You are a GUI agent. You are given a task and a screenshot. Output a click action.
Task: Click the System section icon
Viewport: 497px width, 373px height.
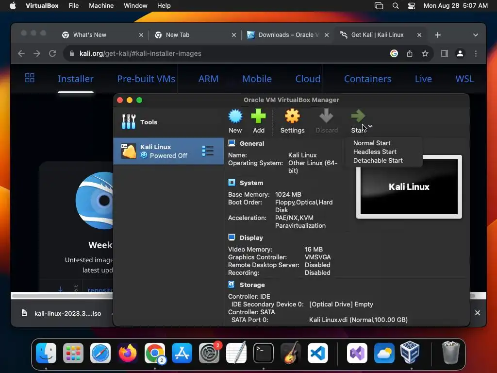tap(232, 183)
